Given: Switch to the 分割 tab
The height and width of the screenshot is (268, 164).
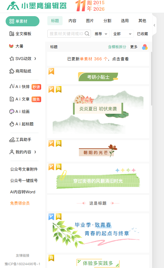Looking at the screenshot, I should tap(107, 21).
